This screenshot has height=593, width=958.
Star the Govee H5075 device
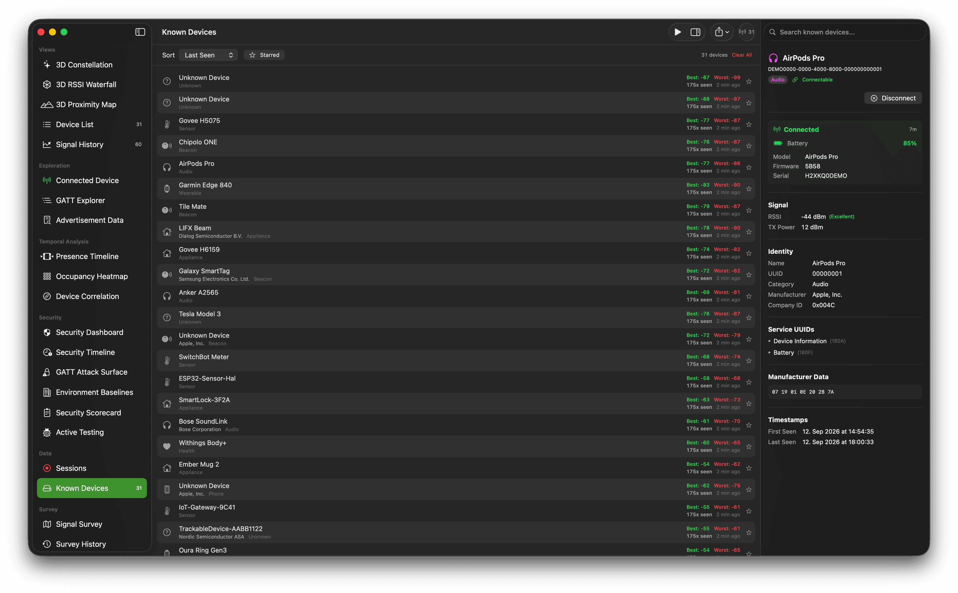coord(749,125)
